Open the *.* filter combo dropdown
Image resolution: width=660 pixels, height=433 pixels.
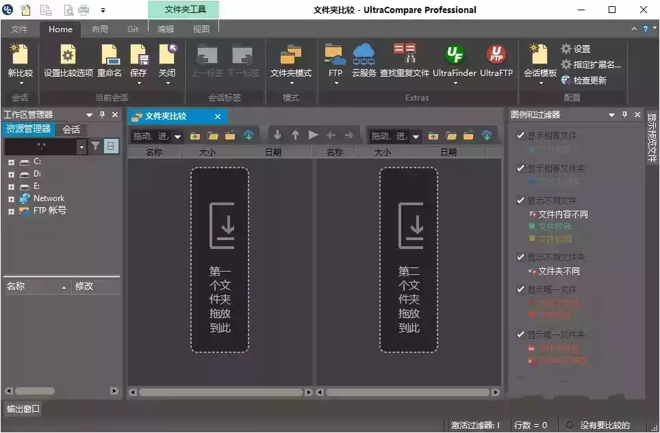(81, 146)
